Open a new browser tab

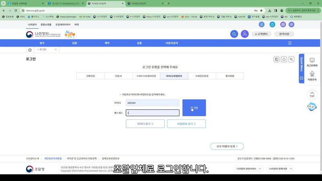click(x=169, y=3)
